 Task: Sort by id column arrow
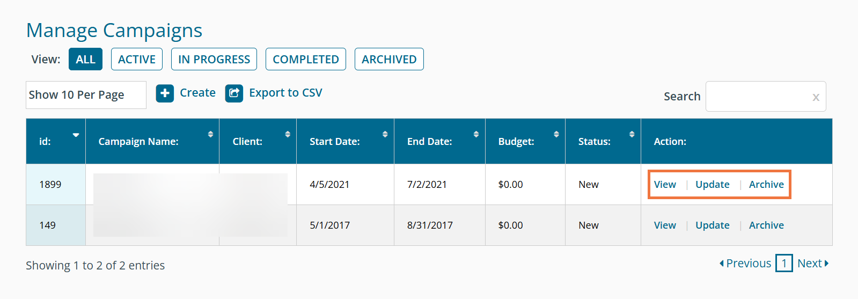pos(76,135)
